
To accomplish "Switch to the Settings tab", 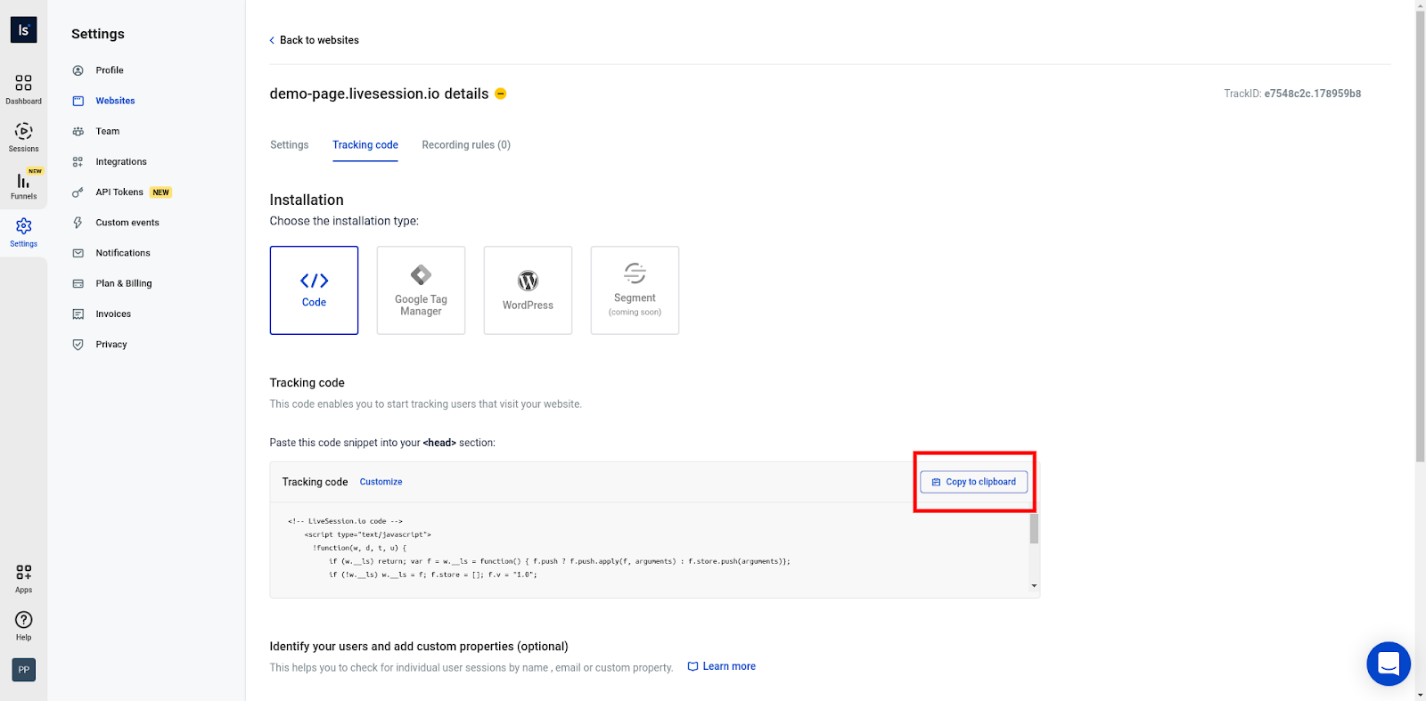I will (x=289, y=145).
